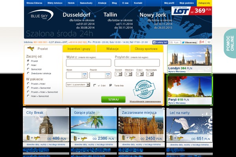Open Blog in the top menu
Screen dimensions: 236x157
tap(114, 3)
